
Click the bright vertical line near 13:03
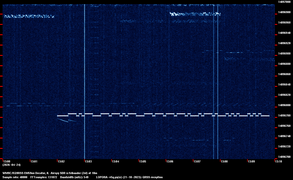pos(85,77)
